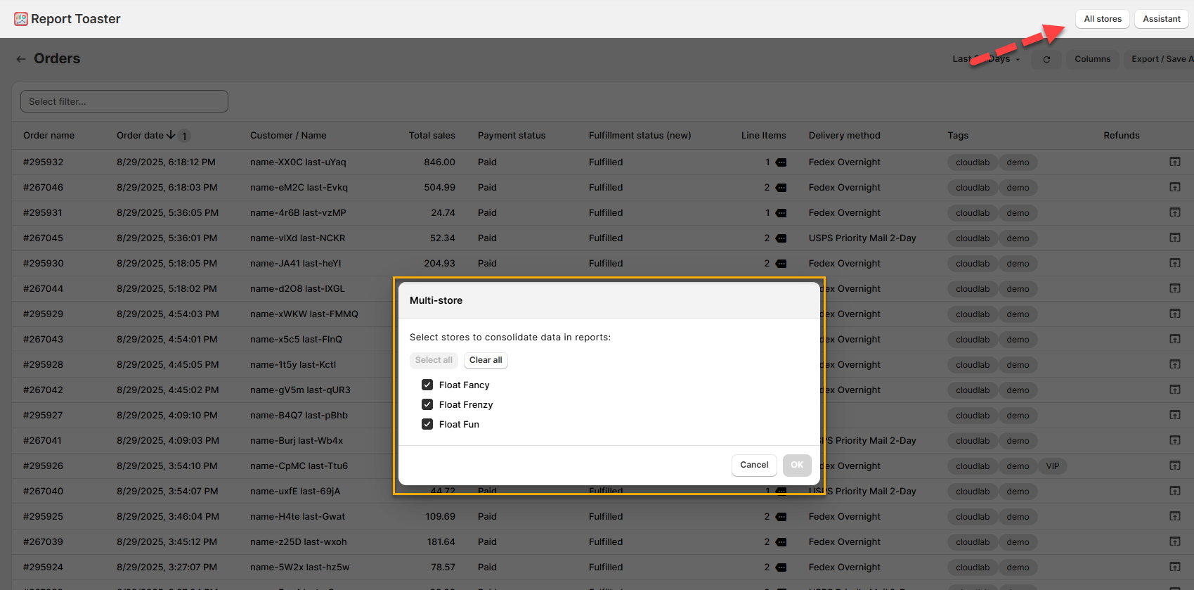Click Clear all in Multi-store dialog
Screen dimensions: 1194x590
click(x=486, y=360)
